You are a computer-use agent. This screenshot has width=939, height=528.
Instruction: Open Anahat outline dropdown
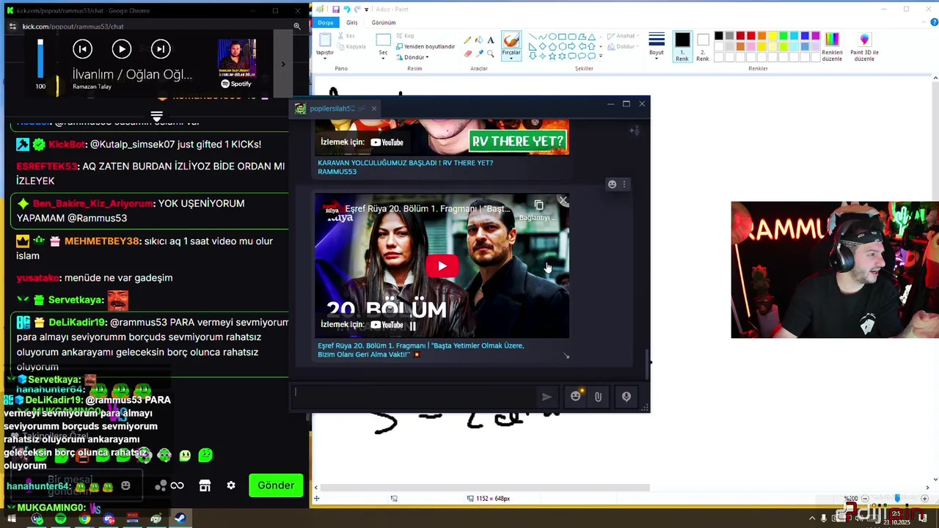[x=625, y=36]
